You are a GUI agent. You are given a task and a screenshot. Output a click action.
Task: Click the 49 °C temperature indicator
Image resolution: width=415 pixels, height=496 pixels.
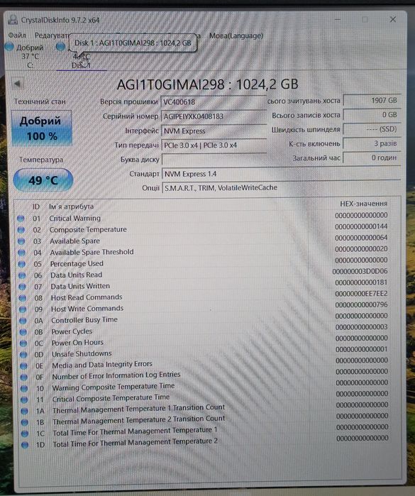pos(43,180)
